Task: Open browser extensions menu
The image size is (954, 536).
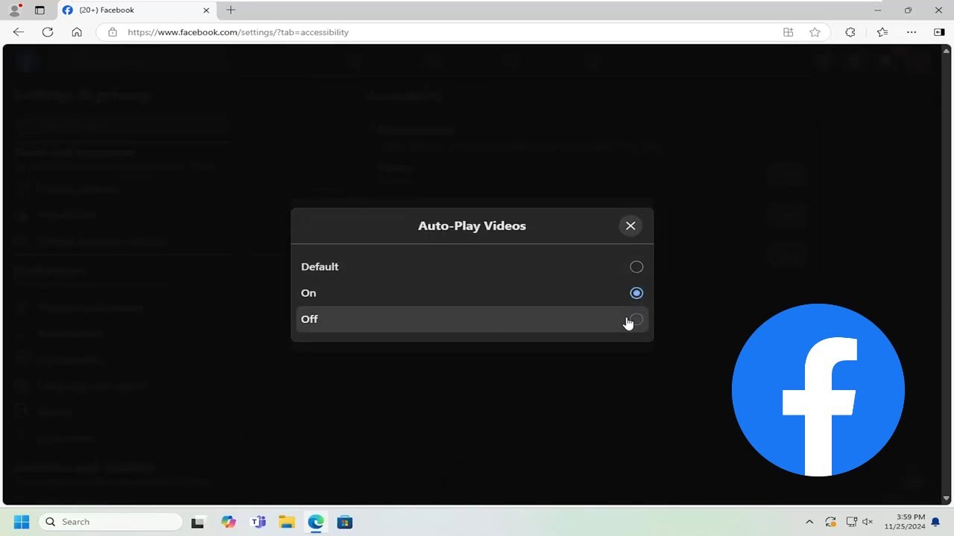Action: pos(850,32)
